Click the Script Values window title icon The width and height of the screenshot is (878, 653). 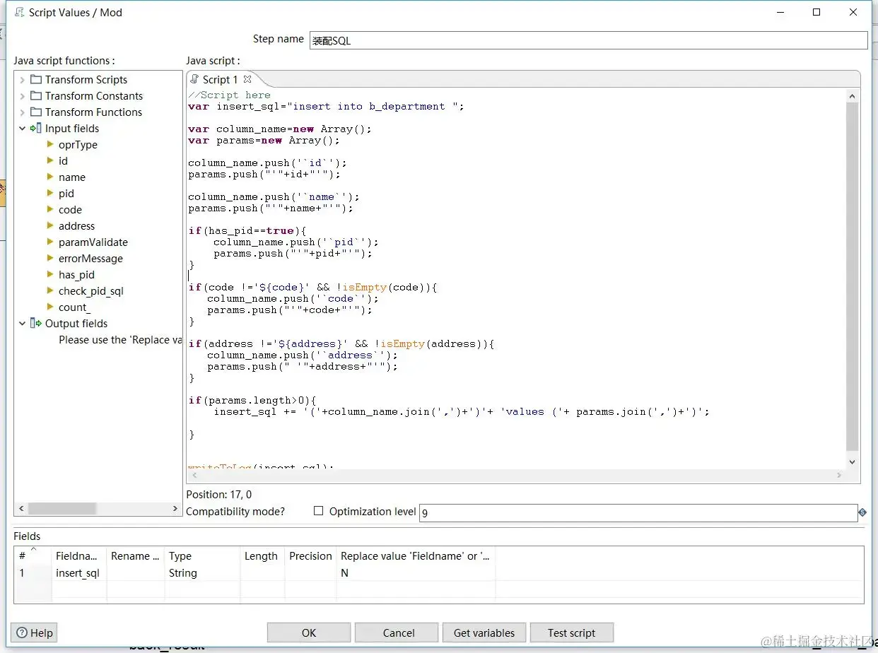tap(19, 12)
